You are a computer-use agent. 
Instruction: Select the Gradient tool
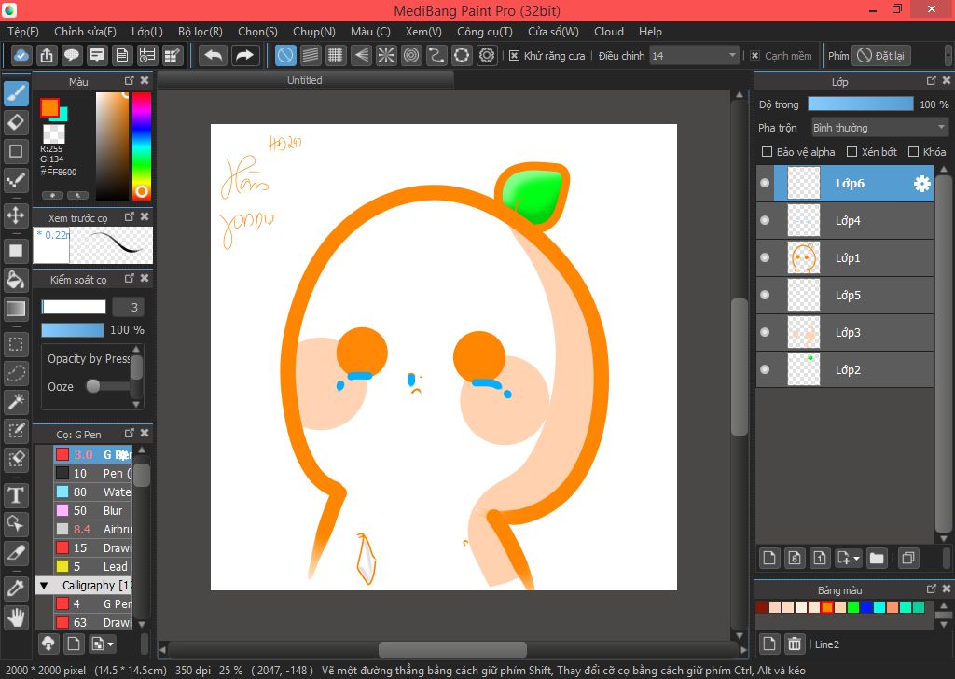[x=16, y=309]
